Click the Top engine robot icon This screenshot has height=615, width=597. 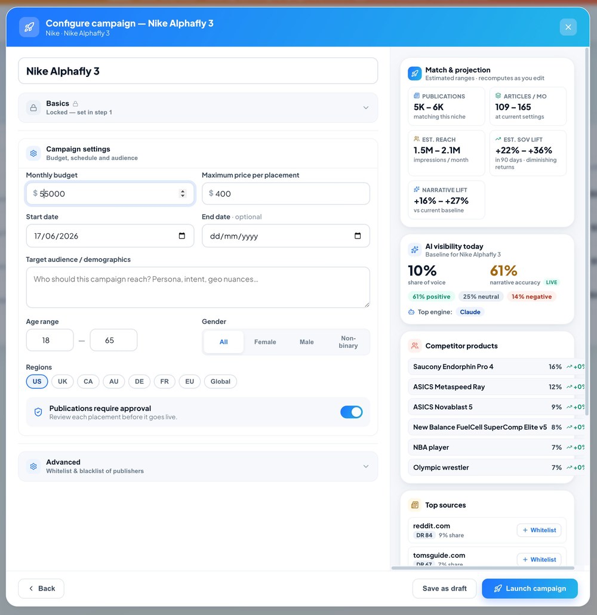(x=411, y=312)
